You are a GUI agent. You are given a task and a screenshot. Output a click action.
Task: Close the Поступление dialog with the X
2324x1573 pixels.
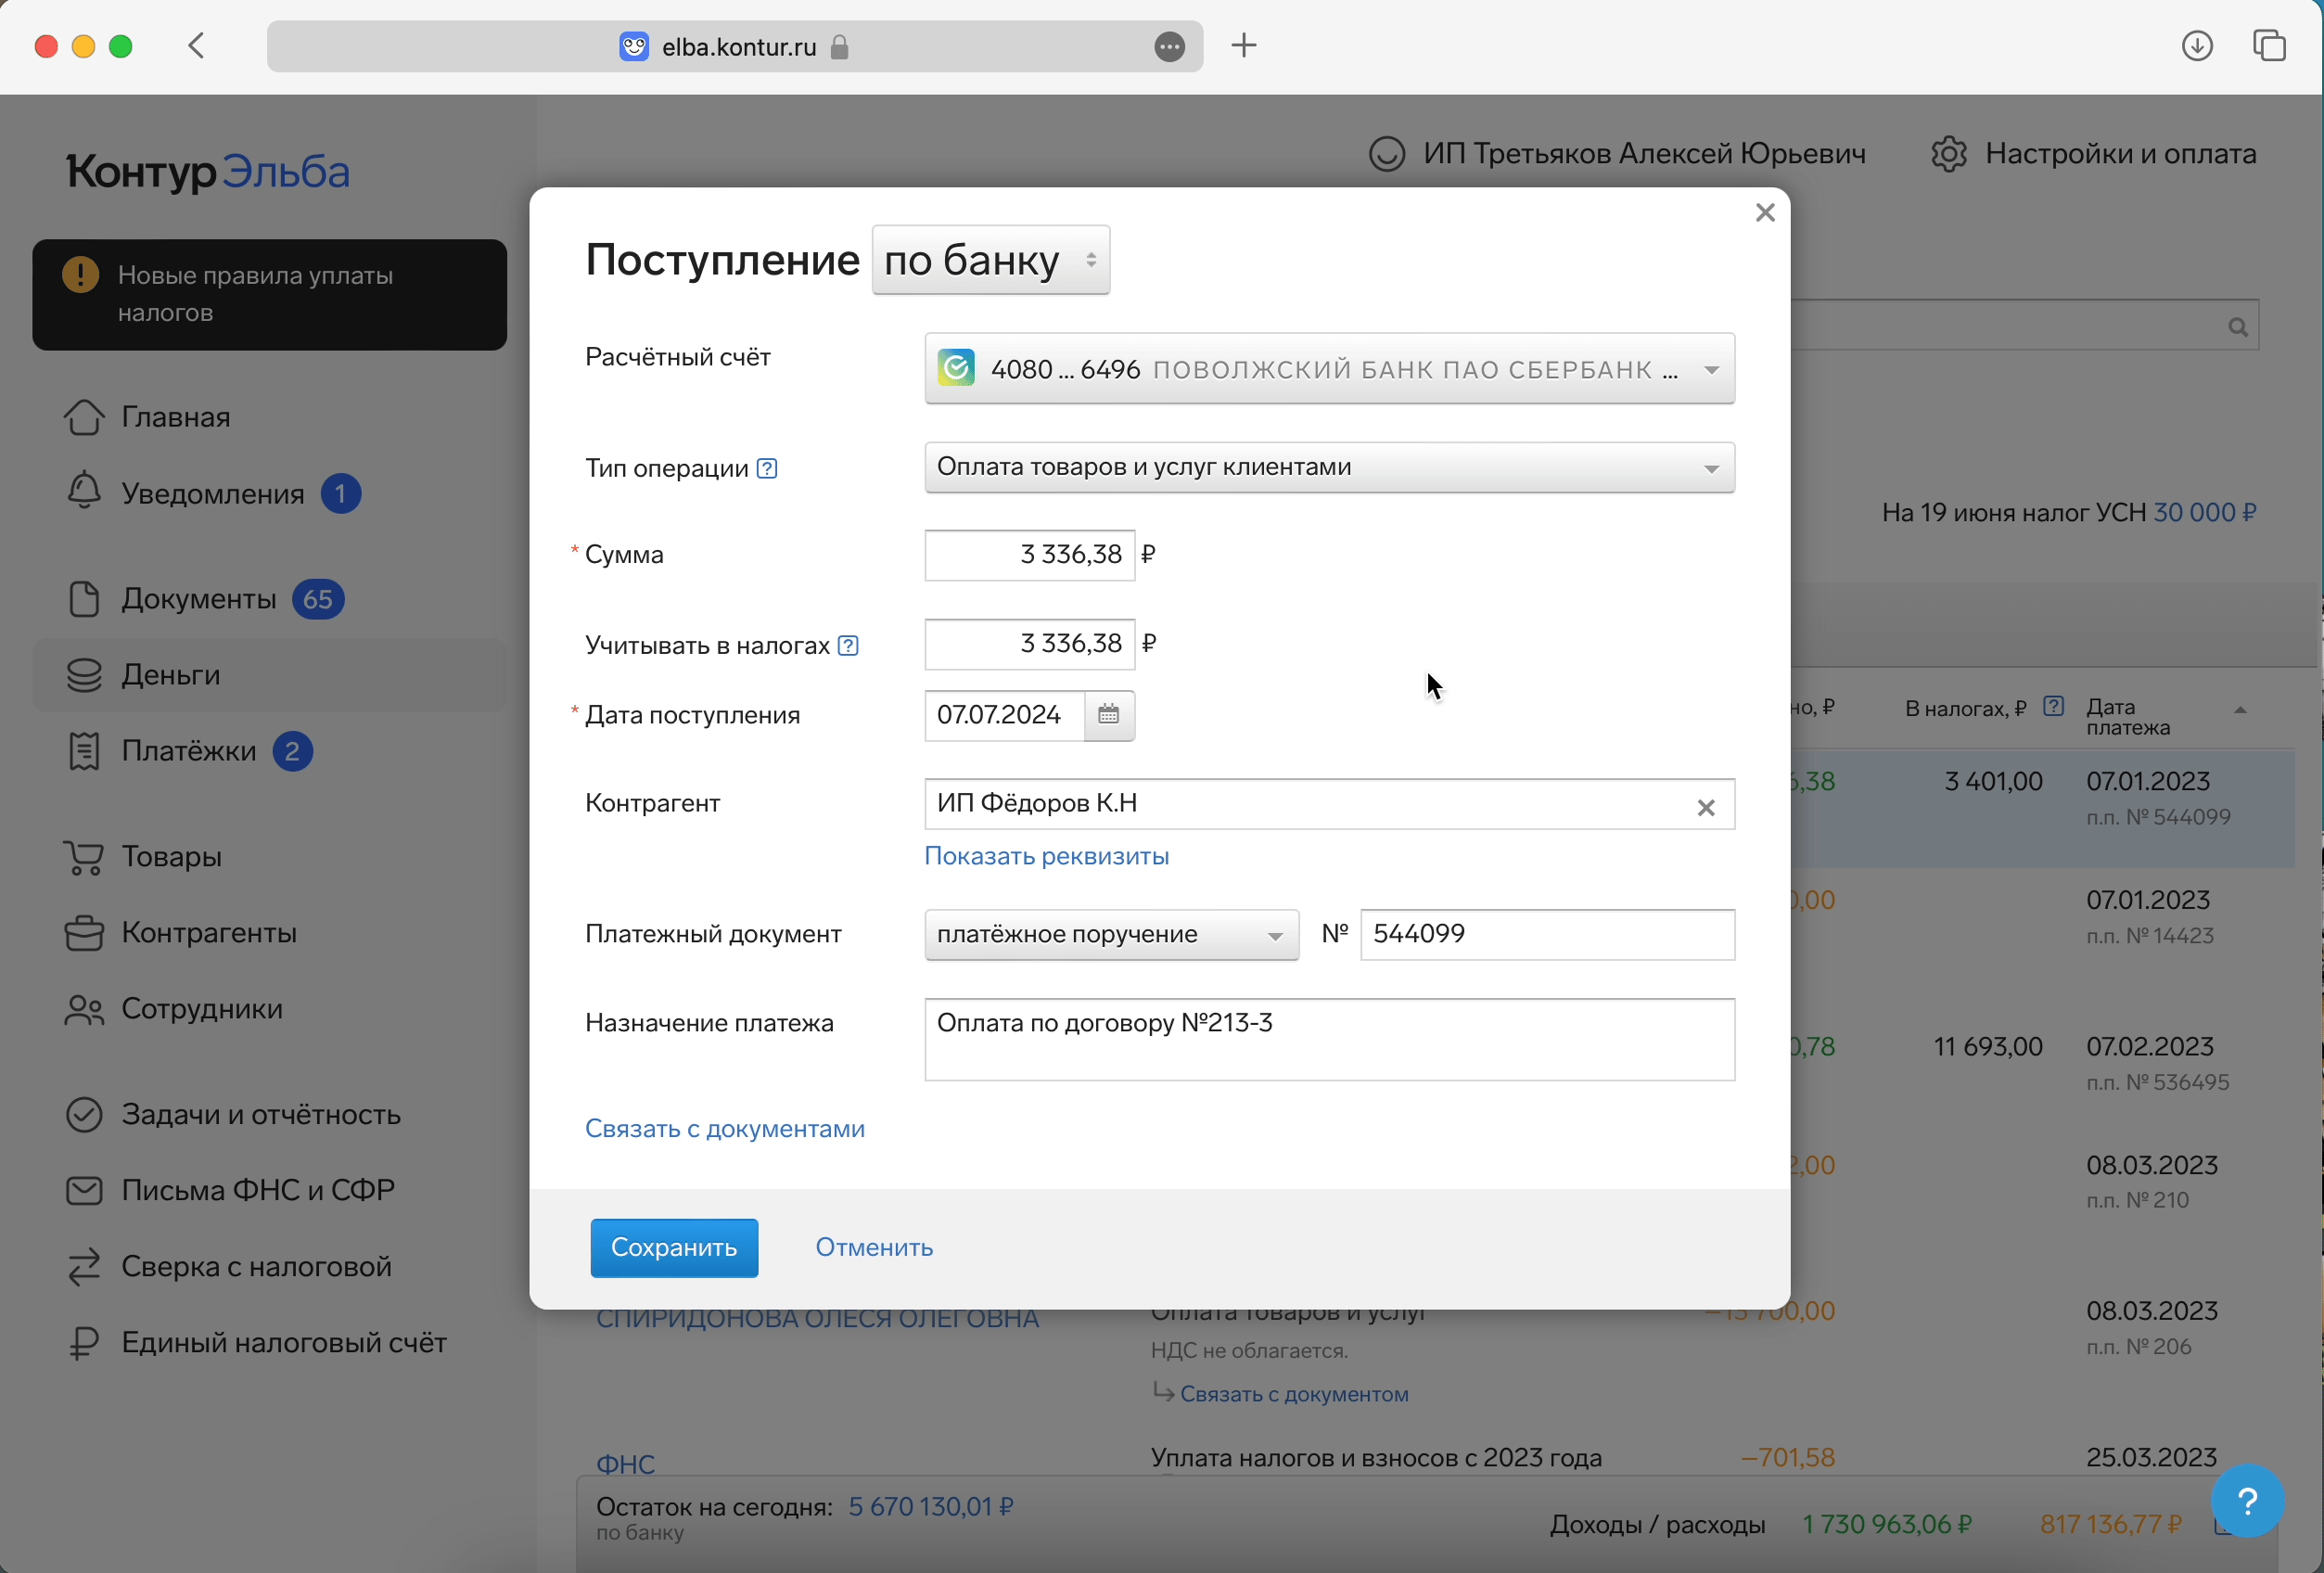point(1765,212)
